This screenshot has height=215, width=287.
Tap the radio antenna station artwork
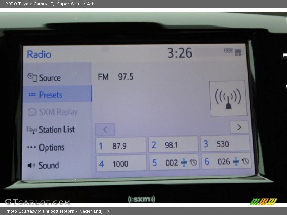(228, 98)
